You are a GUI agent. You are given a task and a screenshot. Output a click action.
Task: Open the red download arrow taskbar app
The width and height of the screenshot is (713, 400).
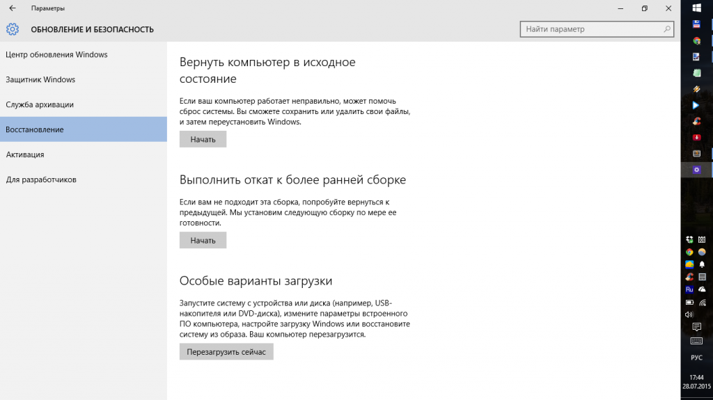pos(696,137)
